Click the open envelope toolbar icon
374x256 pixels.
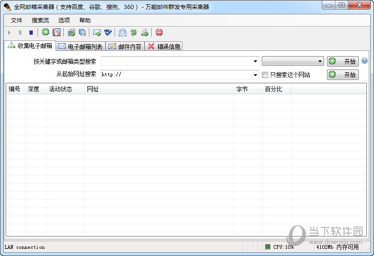click(x=123, y=32)
